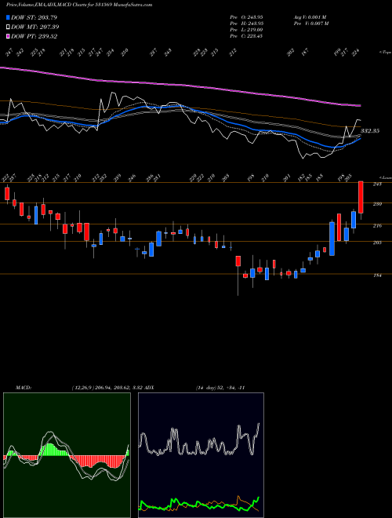Image resolution: width=392 pixels, height=518 pixels.
Task: Click the blue DOW ST legend swatch
Action: 9,17
